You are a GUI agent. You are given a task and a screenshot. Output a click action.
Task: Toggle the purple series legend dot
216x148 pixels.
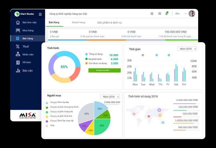pyautogui.click(x=143, y=55)
